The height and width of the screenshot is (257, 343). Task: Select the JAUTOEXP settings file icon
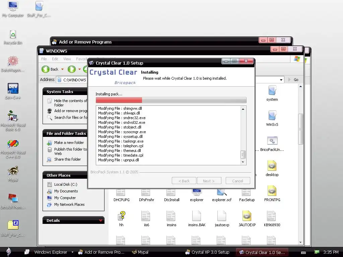[x=247, y=219]
